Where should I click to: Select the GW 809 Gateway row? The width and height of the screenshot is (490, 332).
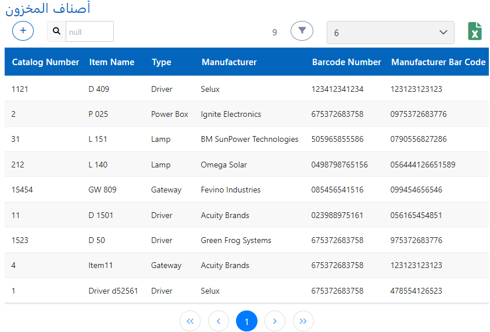coord(102,190)
